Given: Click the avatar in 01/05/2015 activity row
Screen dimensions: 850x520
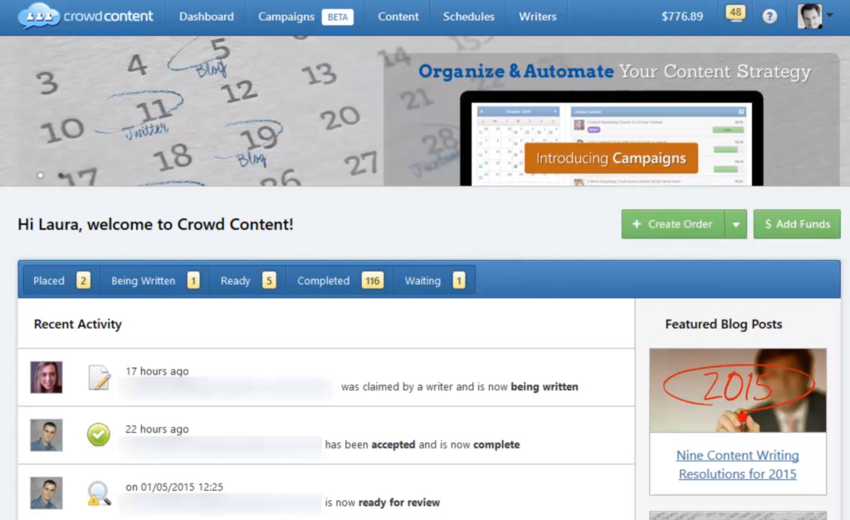Looking at the screenshot, I should pos(46,493).
